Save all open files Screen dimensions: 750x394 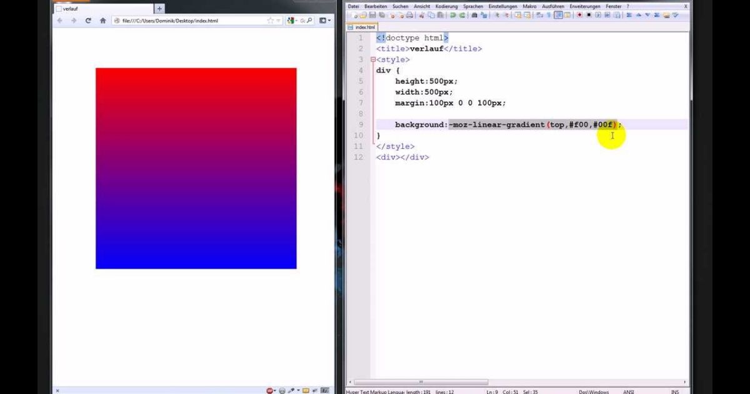point(381,14)
